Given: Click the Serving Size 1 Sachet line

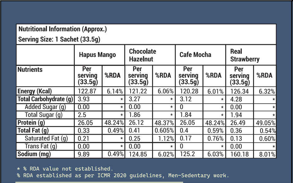Looking at the screenshot, I should pos(59,40).
